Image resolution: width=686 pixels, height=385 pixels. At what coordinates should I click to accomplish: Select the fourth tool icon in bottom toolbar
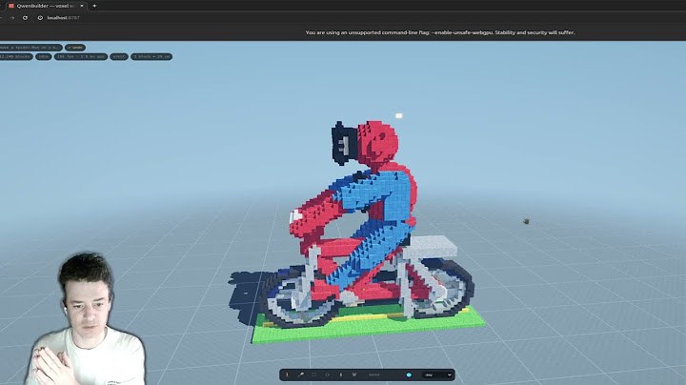(327, 375)
